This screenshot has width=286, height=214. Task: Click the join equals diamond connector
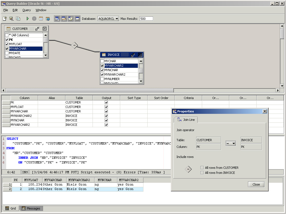click(74, 45)
